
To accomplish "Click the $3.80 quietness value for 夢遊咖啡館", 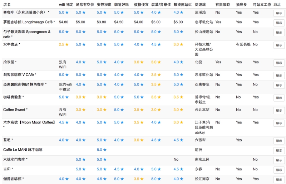I will [102, 22].
